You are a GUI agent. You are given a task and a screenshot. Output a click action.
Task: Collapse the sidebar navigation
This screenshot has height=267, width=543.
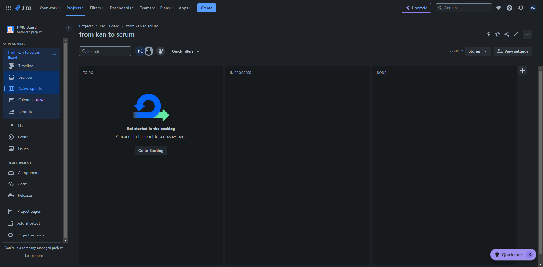[68, 28]
